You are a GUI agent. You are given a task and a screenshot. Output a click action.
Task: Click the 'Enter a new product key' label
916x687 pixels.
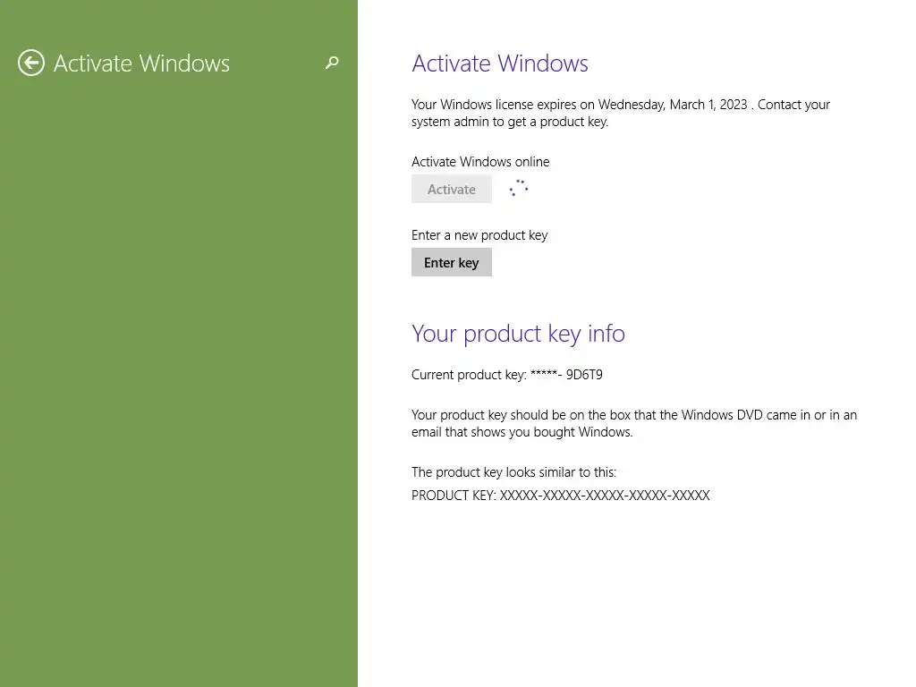click(x=479, y=235)
